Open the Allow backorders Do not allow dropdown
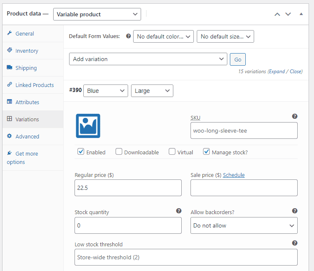The width and height of the screenshot is (314, 271). tap(244, 225)
